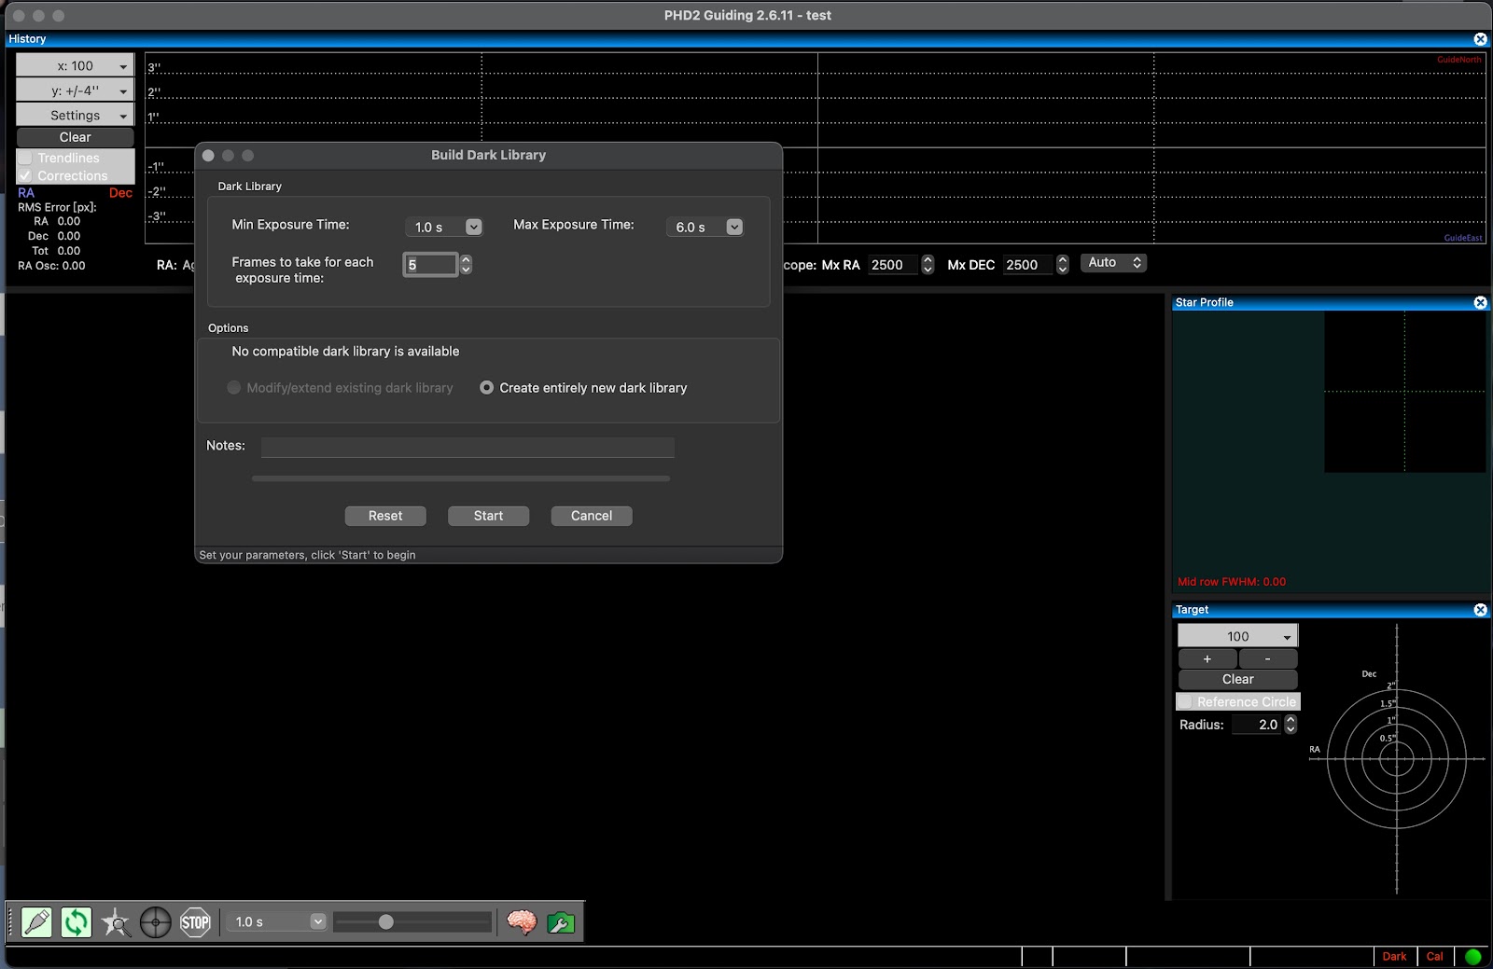The height and width of the screenshot is (969, 1493).
Task: Open the Auto mode dropdown
Action: tap(1113, 263)
